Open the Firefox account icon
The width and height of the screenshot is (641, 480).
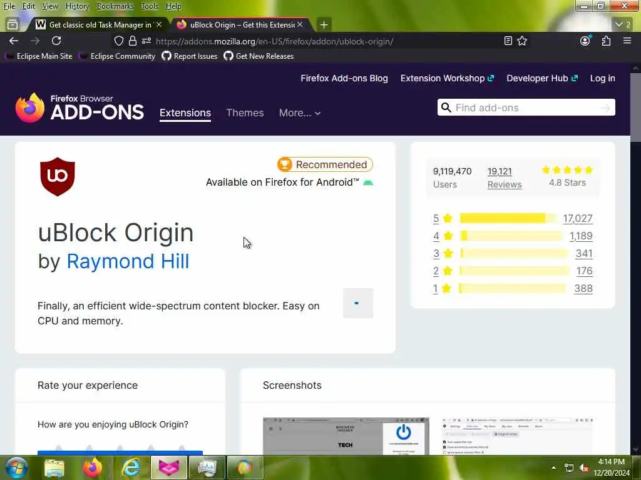click(x=585, y=41)
